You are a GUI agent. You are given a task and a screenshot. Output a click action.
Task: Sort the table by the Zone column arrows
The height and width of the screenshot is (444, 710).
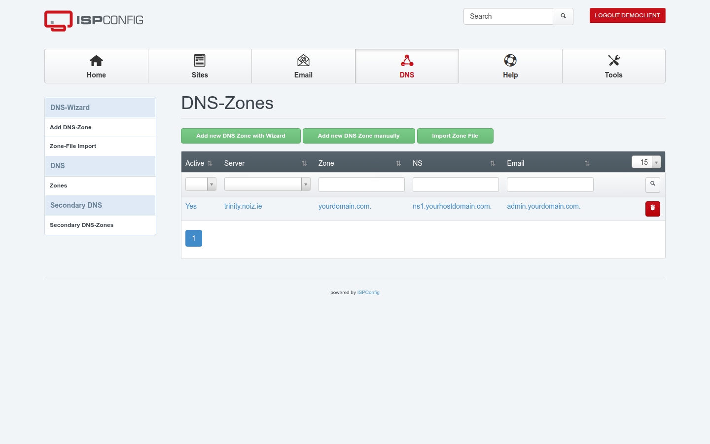pyautogui.click(x=398, y=163)
